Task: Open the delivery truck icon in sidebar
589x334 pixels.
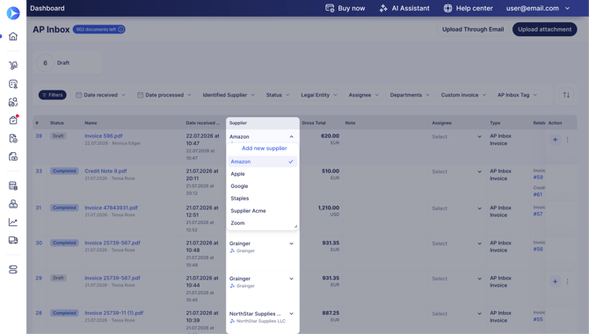Action: click(x=13, y=240)
